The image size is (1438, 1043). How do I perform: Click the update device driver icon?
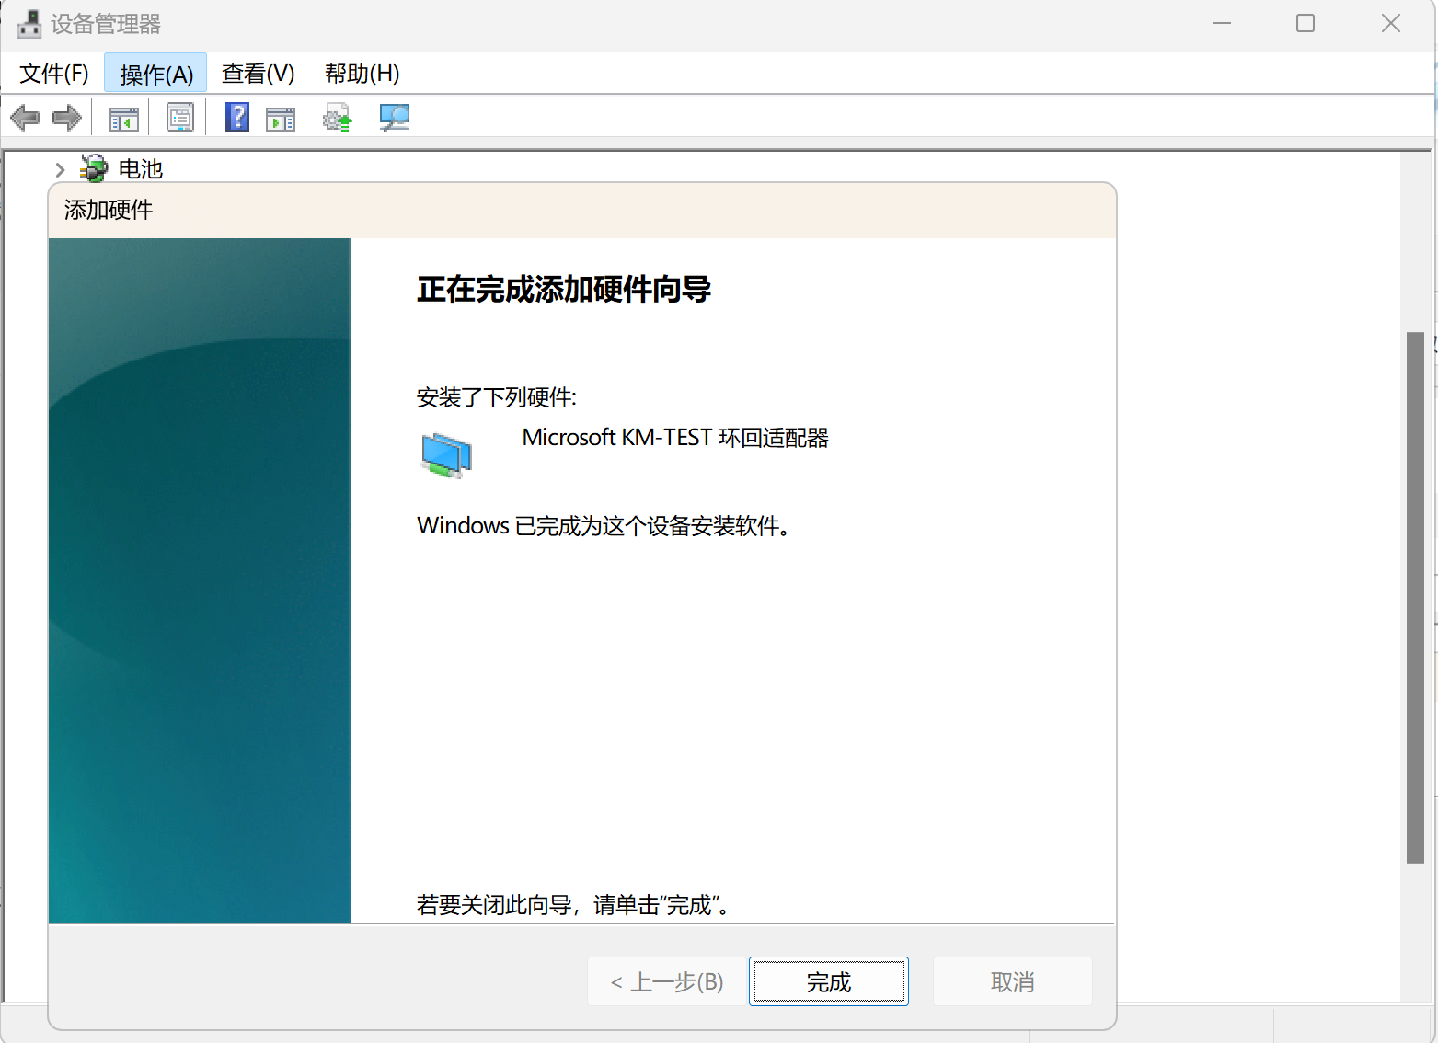coord(337,118)
